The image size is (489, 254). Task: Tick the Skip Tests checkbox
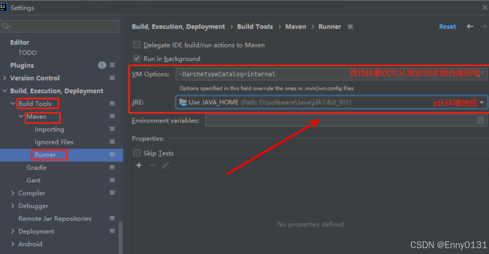pyautogui.click(x=137, y=153)
